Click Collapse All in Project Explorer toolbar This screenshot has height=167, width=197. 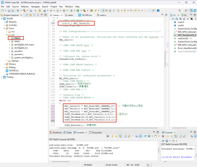(27, 15)
